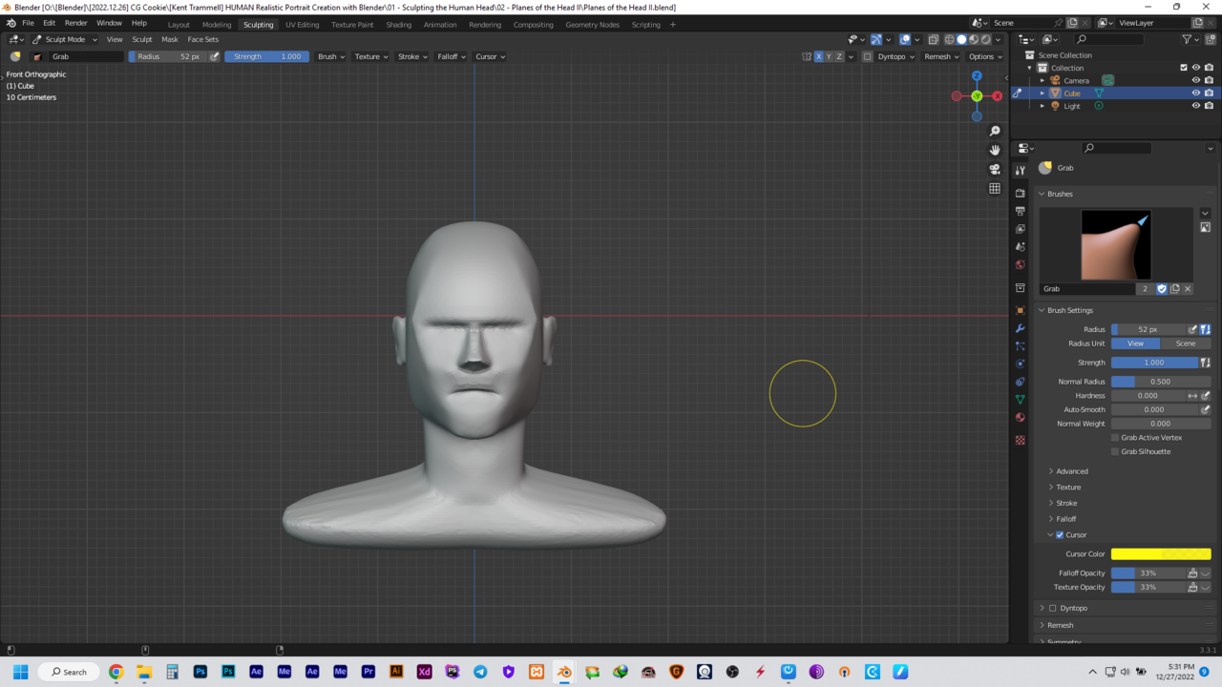Enable Grab Active Vertex checkbox
This screenshot has height=687, width=1222.
(x=1115, y=438)
